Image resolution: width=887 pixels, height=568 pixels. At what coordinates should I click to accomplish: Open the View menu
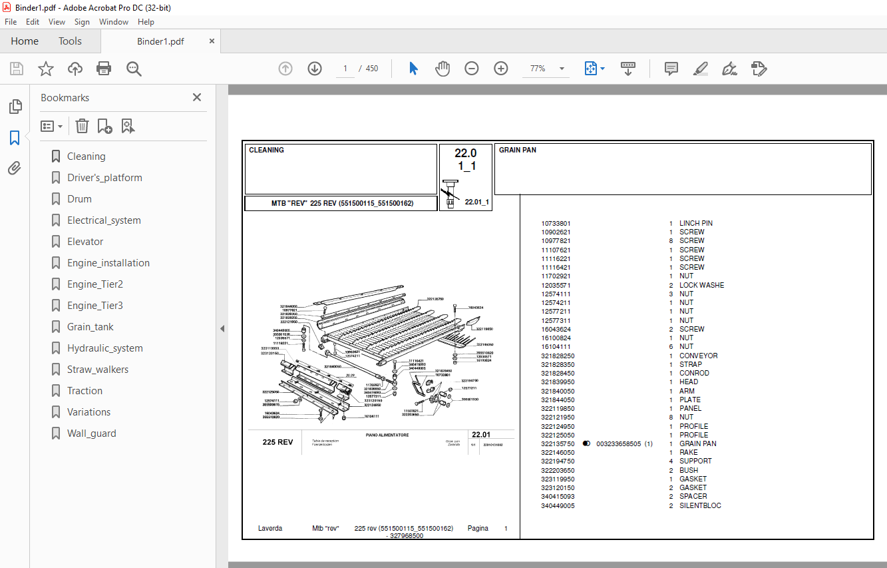click(x=57, y=22)
